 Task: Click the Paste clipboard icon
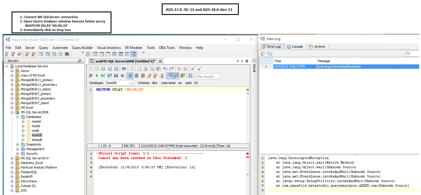click(x=159, y=69)
